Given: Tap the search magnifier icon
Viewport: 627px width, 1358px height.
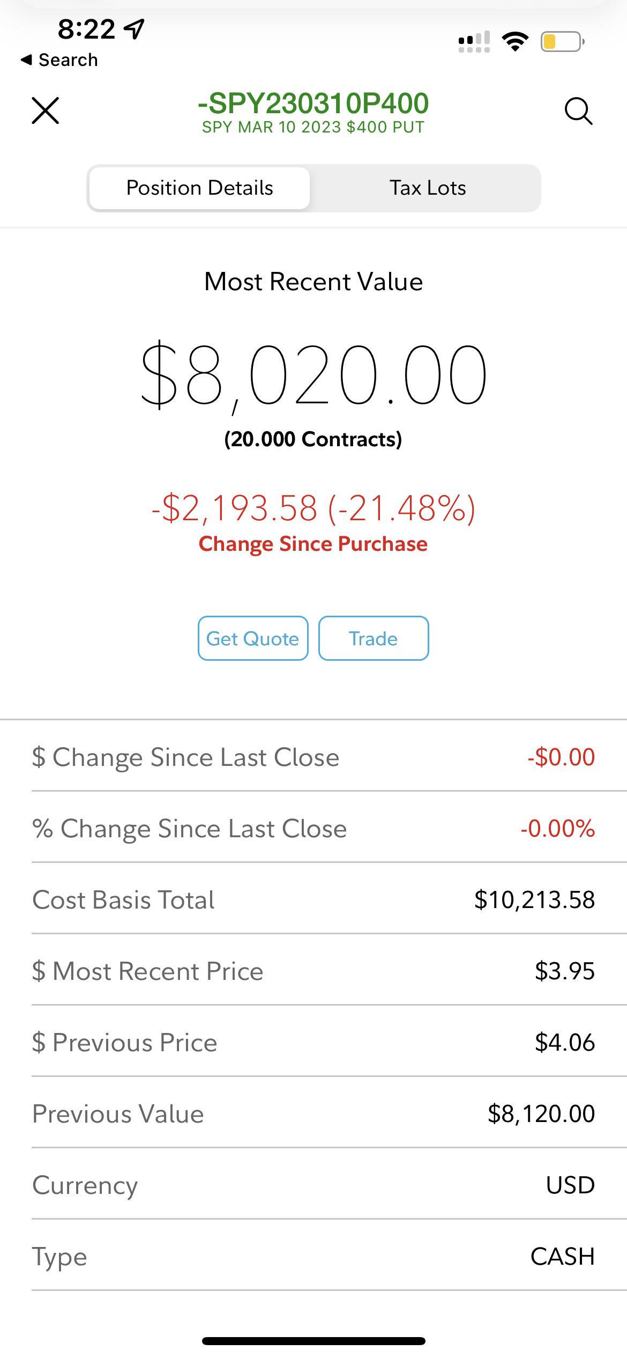Looking at the screenshot, I should coord(578,111).
